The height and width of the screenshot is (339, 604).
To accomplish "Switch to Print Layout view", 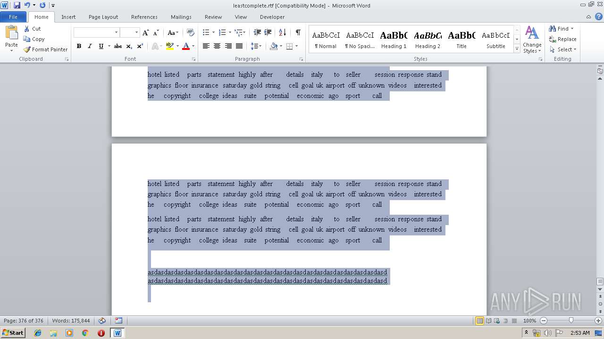I will (479, 321).
